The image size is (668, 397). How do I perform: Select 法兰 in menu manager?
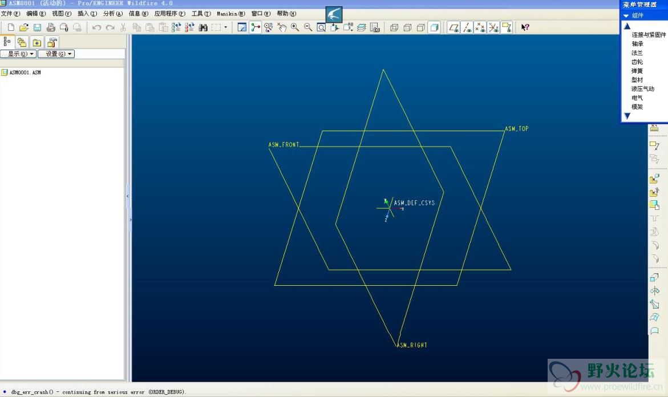[x=637, y=53]
